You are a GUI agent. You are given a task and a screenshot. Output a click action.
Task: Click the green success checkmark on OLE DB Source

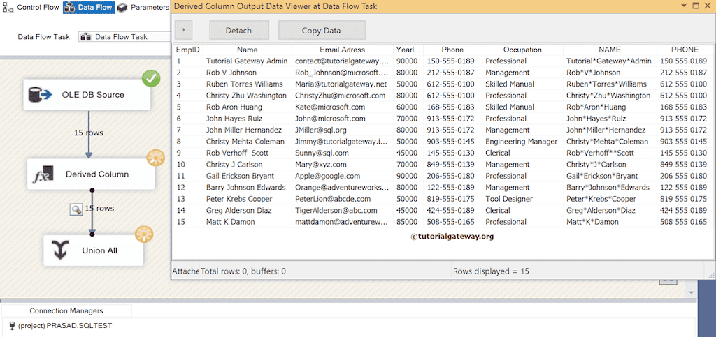pos(151,78)
